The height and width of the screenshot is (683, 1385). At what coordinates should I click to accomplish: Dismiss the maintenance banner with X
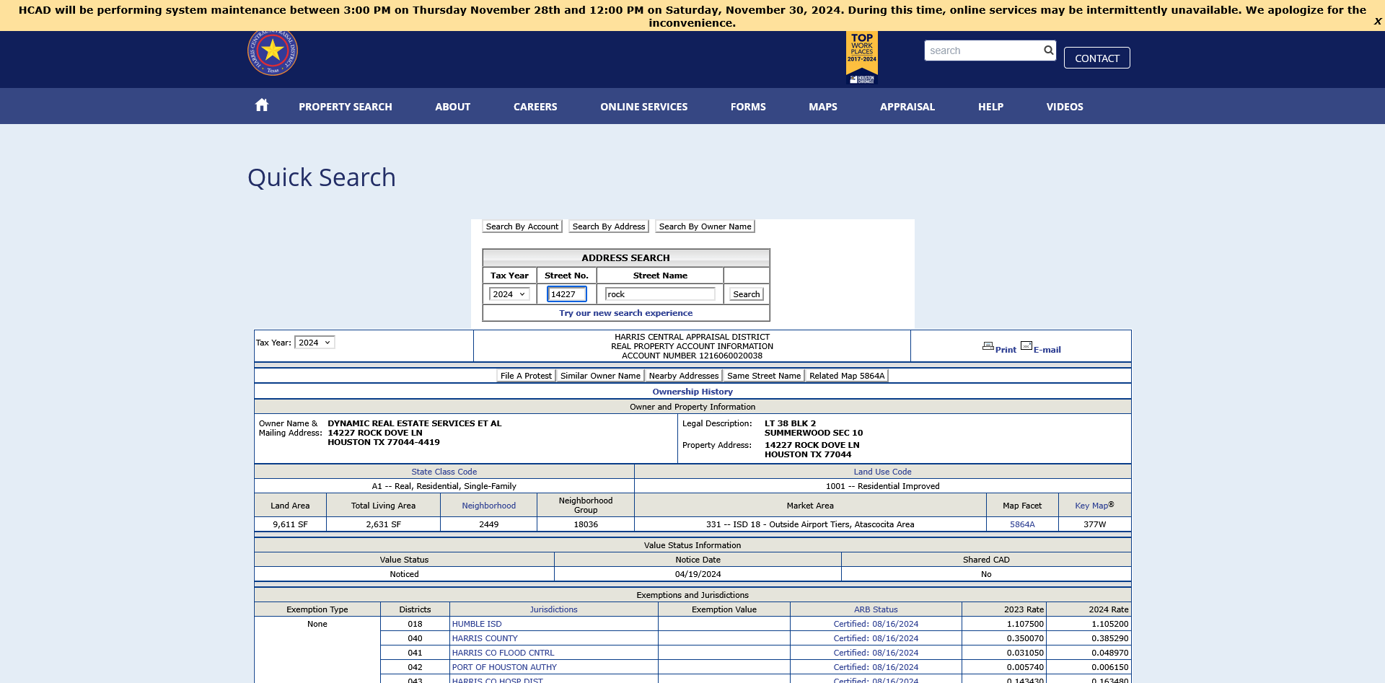[1377, 22]
